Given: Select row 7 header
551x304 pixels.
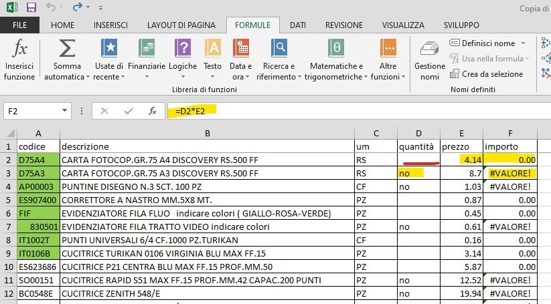Looking at the screenshot, I should point(9,227).
